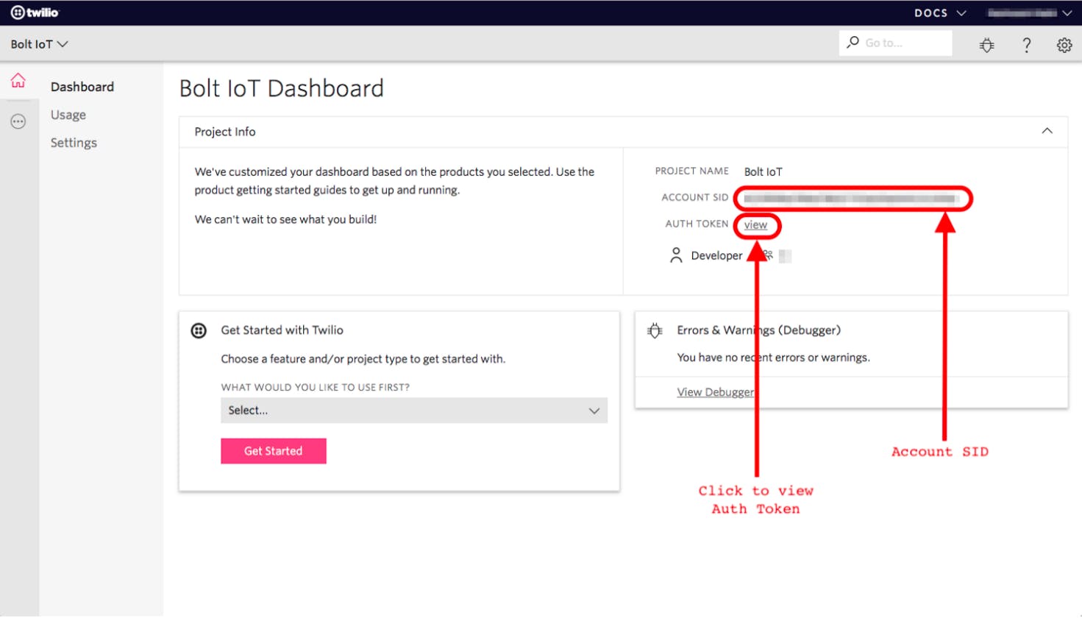Click the 'PROJECT NAME' label
Image resolution: width=1082 pixels, height=618 pixels.
pos(691,171)
